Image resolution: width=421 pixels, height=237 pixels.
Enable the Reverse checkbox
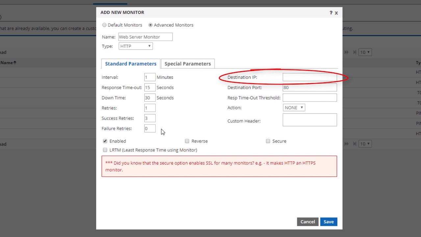click(x=187, y=141)
